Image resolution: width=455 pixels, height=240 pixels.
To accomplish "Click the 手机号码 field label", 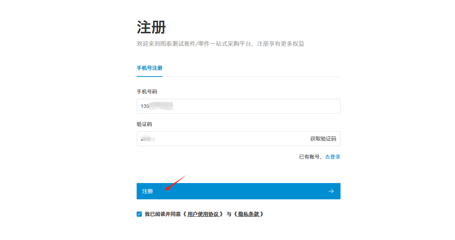I will pyautogui.click(x=147, y=92).
